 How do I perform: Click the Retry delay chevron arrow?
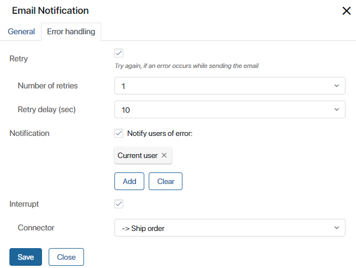click(337, 109)
